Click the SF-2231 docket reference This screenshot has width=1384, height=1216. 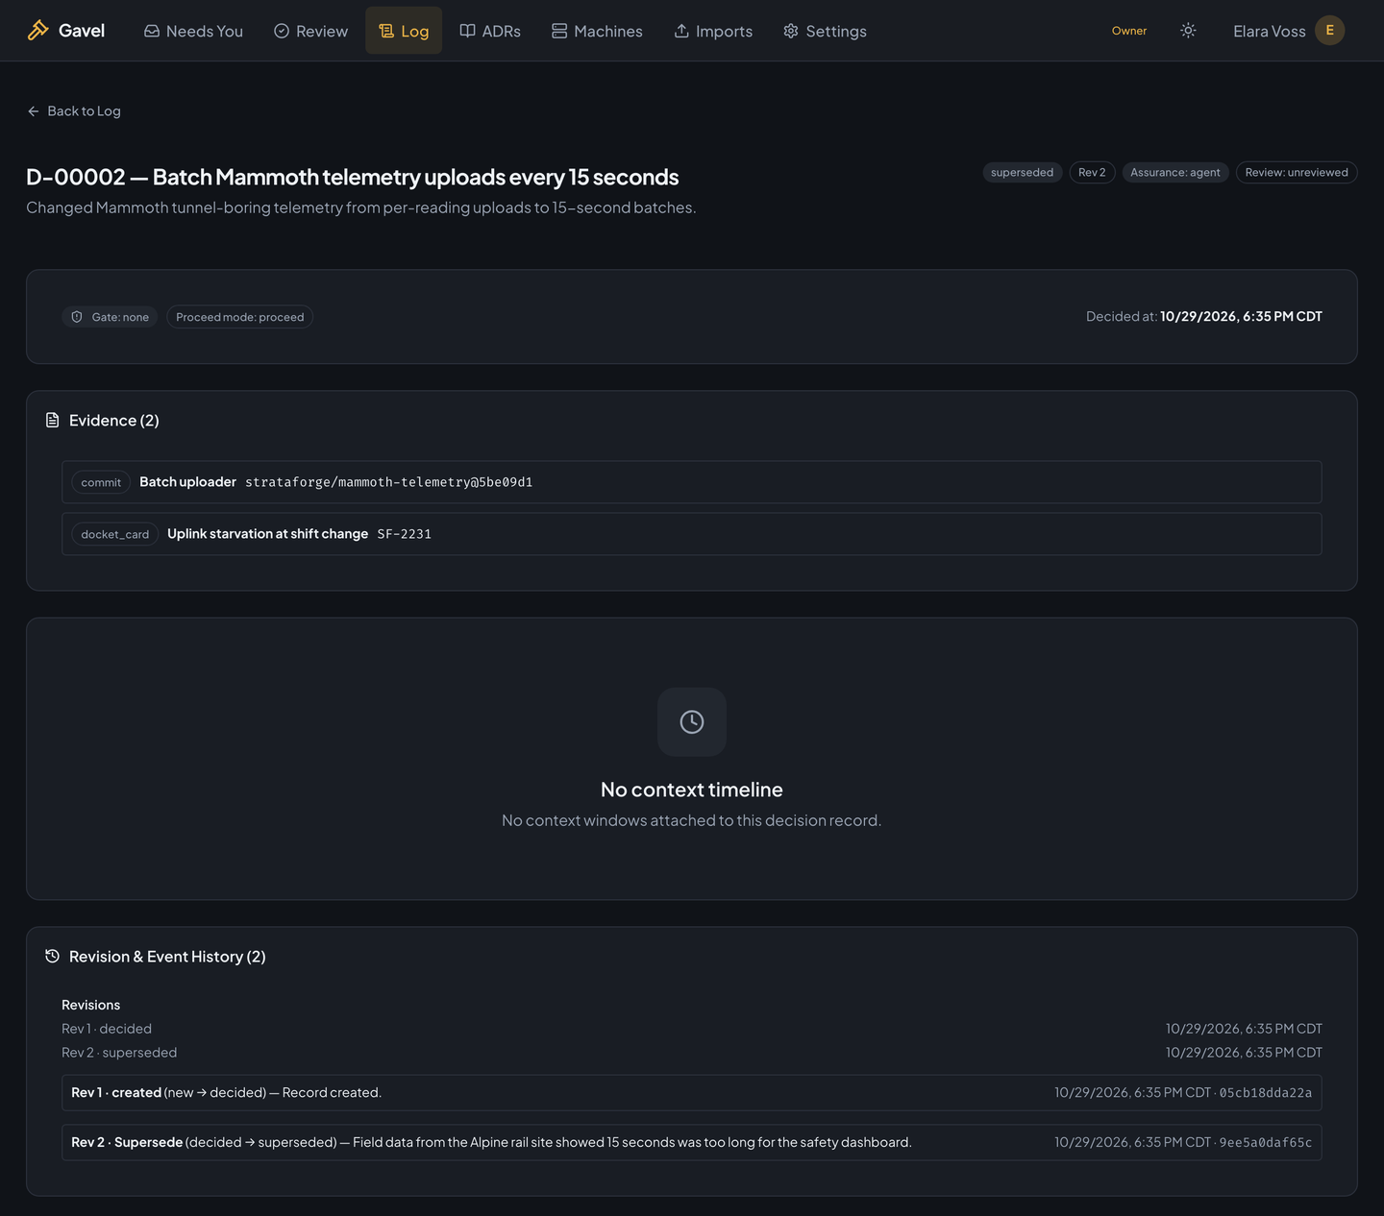(x=405, y=534)
